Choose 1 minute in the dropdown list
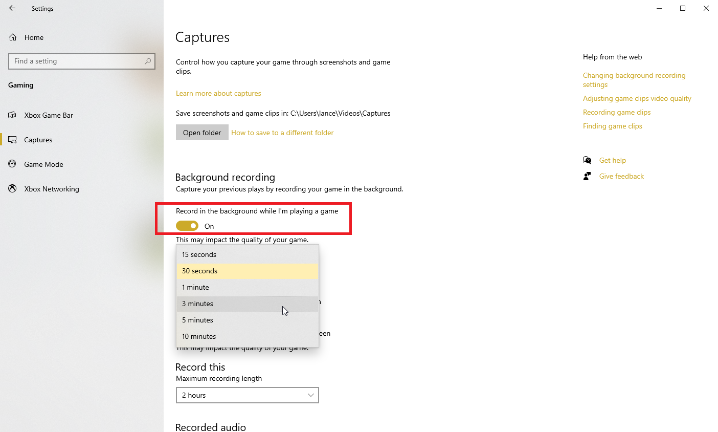Viewport: 718px width, 432px height. pos(248,287)
